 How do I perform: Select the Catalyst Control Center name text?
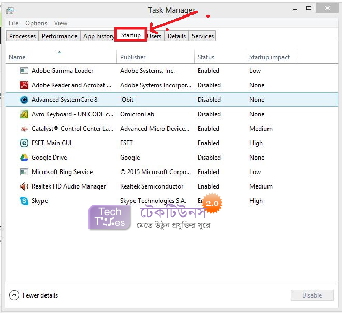pos(72,129)
